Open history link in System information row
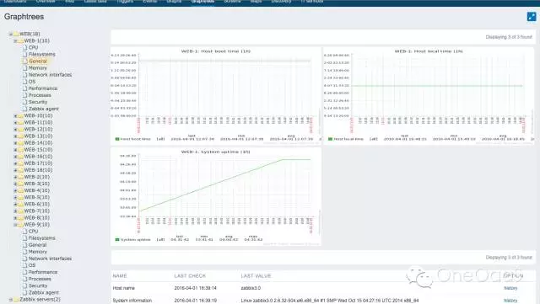Viewport: 540px width, 304px height. pyautogui.click(x=510, y=301)
